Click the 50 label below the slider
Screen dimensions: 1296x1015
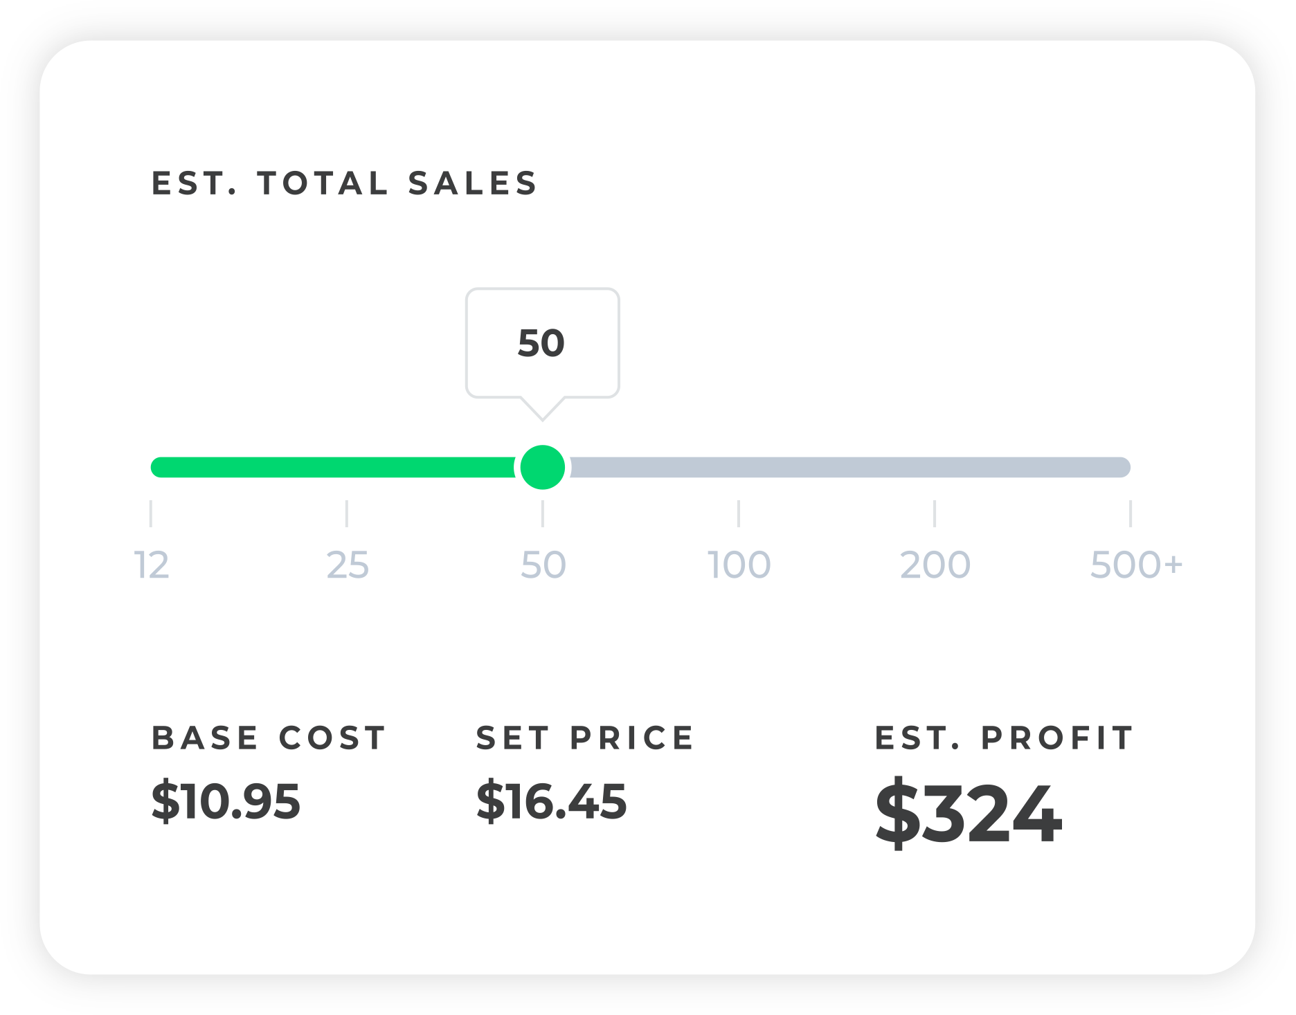(543, 565)
